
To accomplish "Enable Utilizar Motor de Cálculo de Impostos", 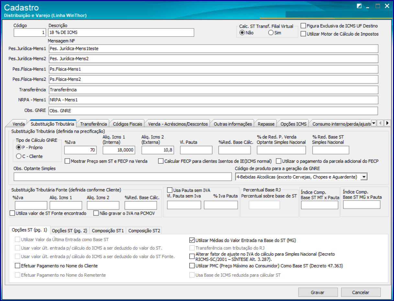I will (x=340, y=34).
